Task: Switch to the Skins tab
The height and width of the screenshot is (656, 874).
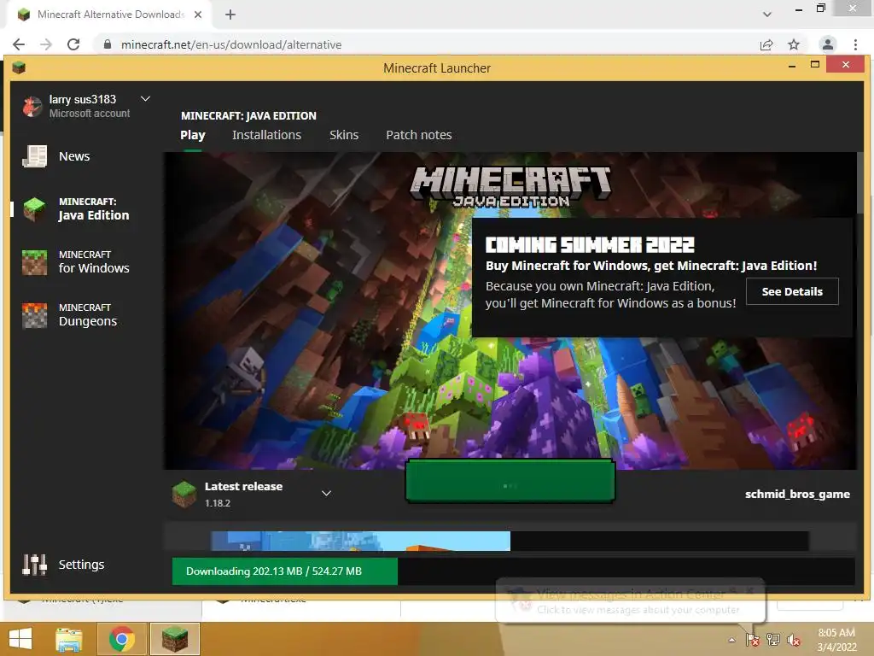Action: 344,135
